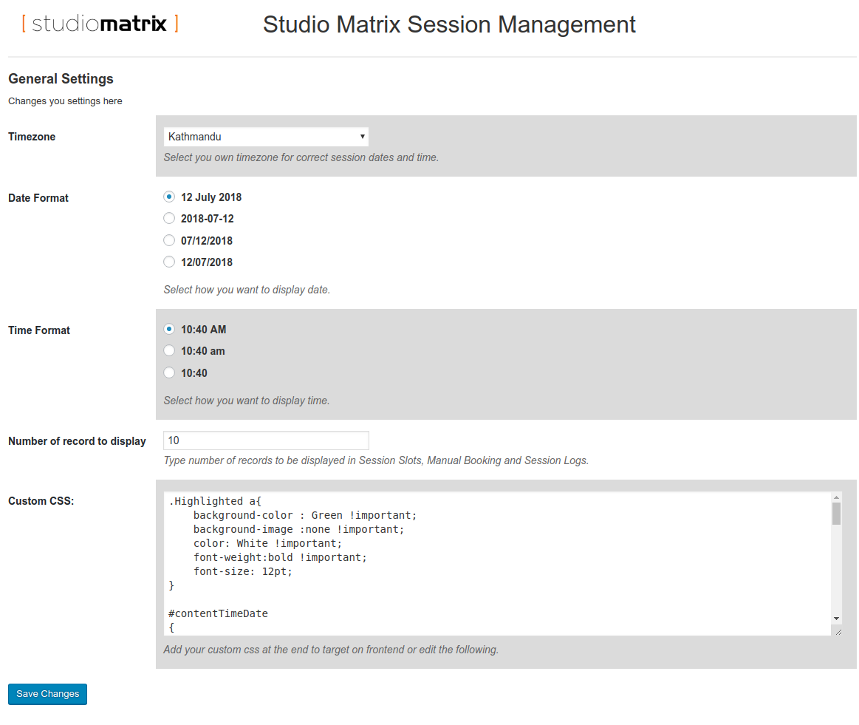Choose the 07/12/2018 date format
This screenshot has height=725, width=859.
point(169,240)
